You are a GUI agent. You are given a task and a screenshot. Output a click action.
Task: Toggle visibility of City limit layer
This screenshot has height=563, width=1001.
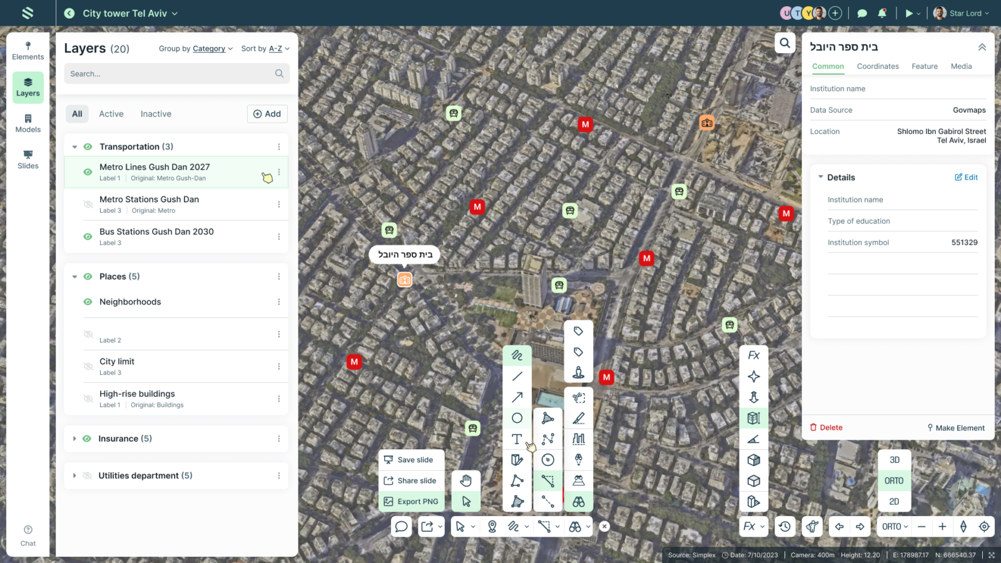tap(88, 367)
